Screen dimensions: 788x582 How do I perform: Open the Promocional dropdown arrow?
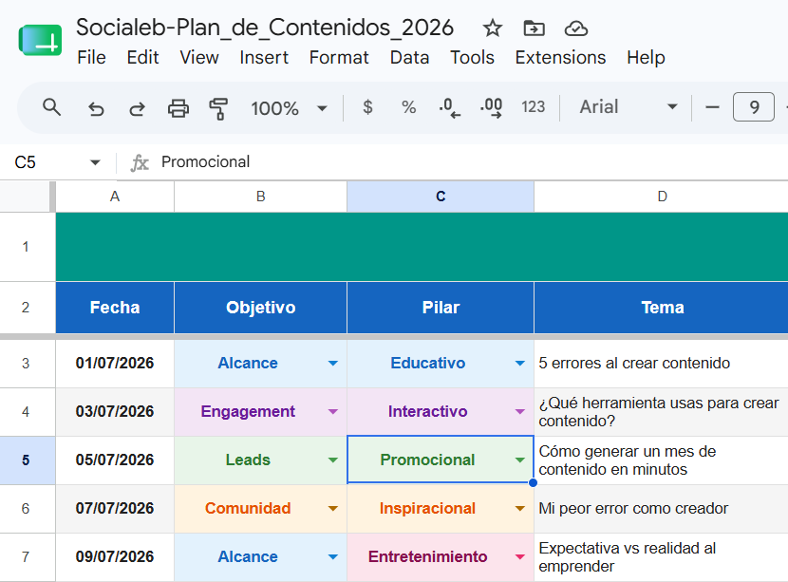pos(520,460)
